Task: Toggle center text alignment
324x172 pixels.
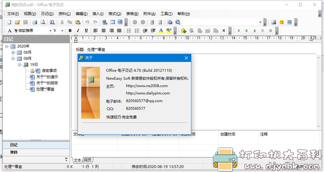Action: coord(104,31)
